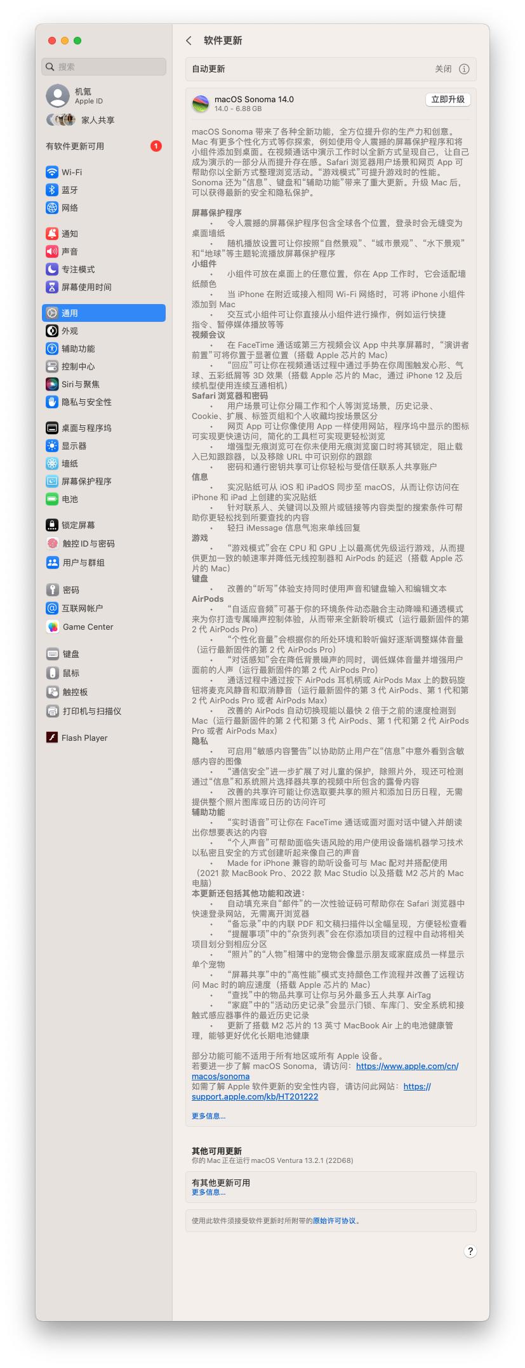The width and height of the screenshot is (525, 1368).
Task: Click the macOS Sonoma update icon
Action: [201, 104]
